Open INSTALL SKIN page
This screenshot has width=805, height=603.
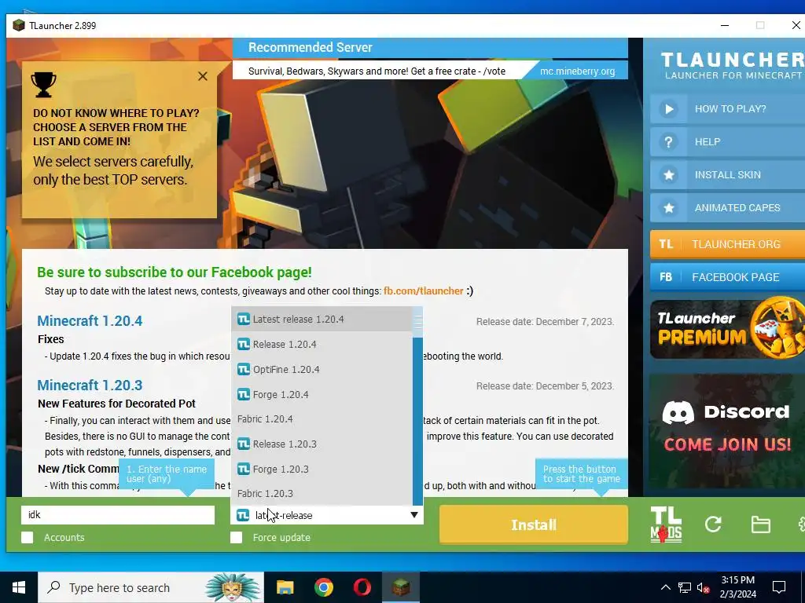727,175
